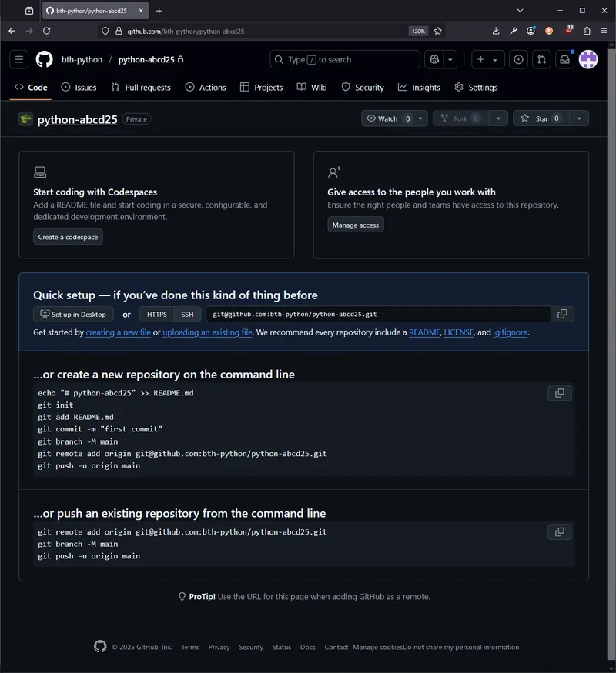Open the Copilot chat icon
The width and height of the screenshot is (616, 673).
point(434,59)
